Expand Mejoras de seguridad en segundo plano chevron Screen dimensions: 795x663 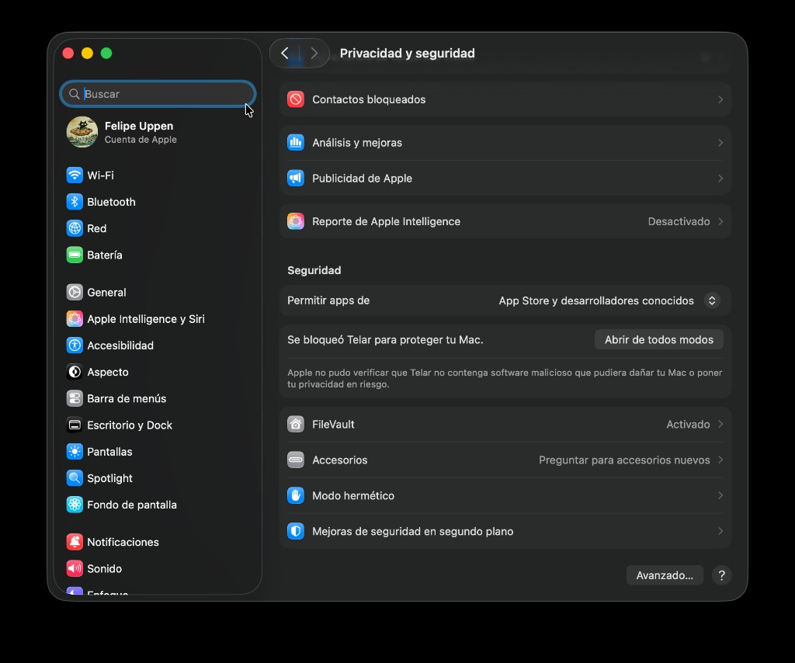tap(720, 531)
